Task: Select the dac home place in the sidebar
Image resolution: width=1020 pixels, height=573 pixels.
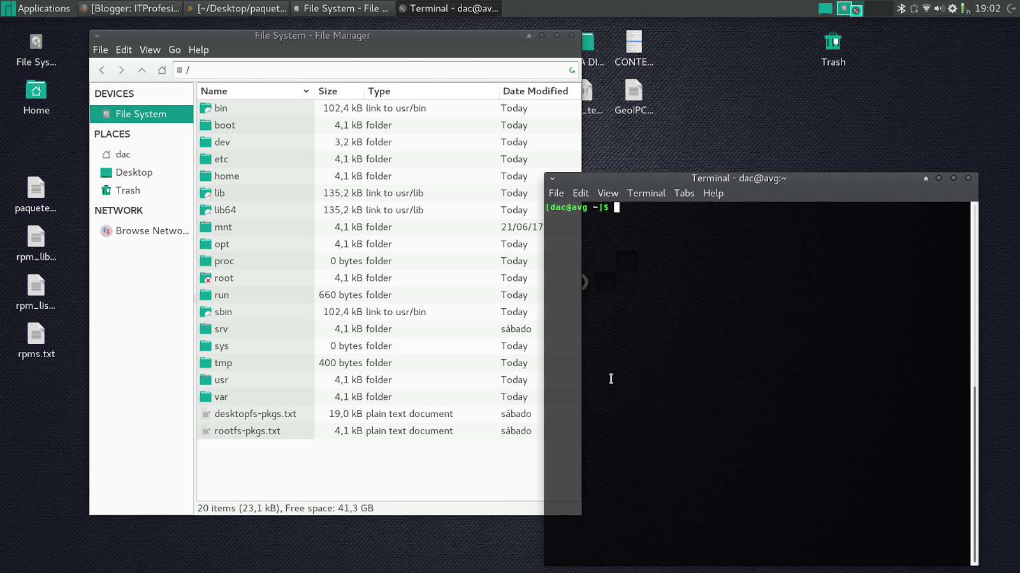Action: (x=142, y=154)
